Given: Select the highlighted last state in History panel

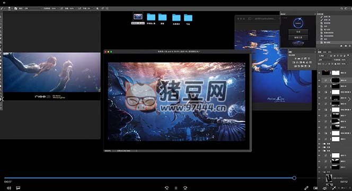Looking at the screenshot, I should (x=335, y=42).
